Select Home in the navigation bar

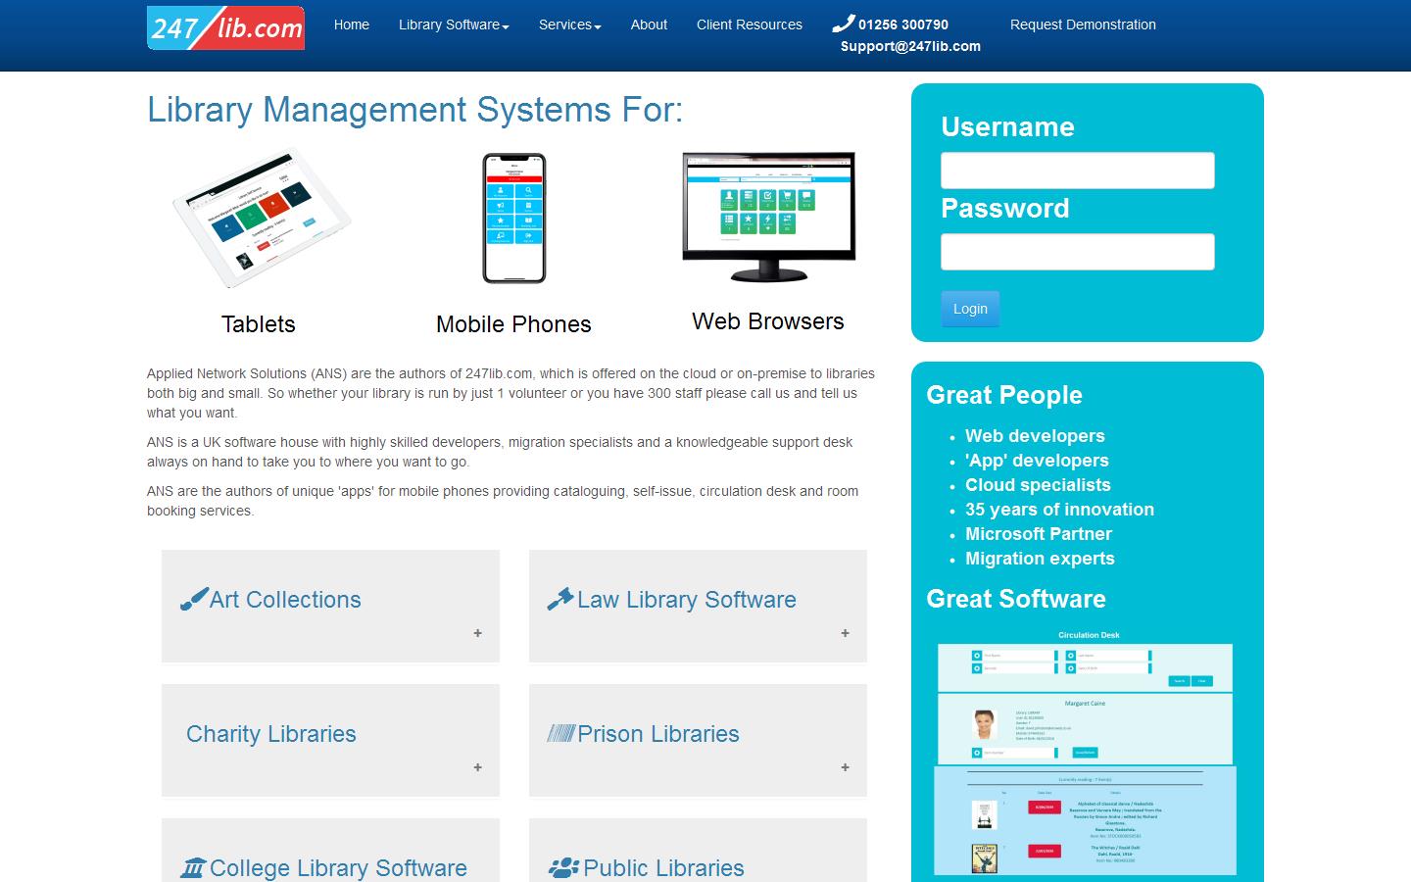point(351,24)
